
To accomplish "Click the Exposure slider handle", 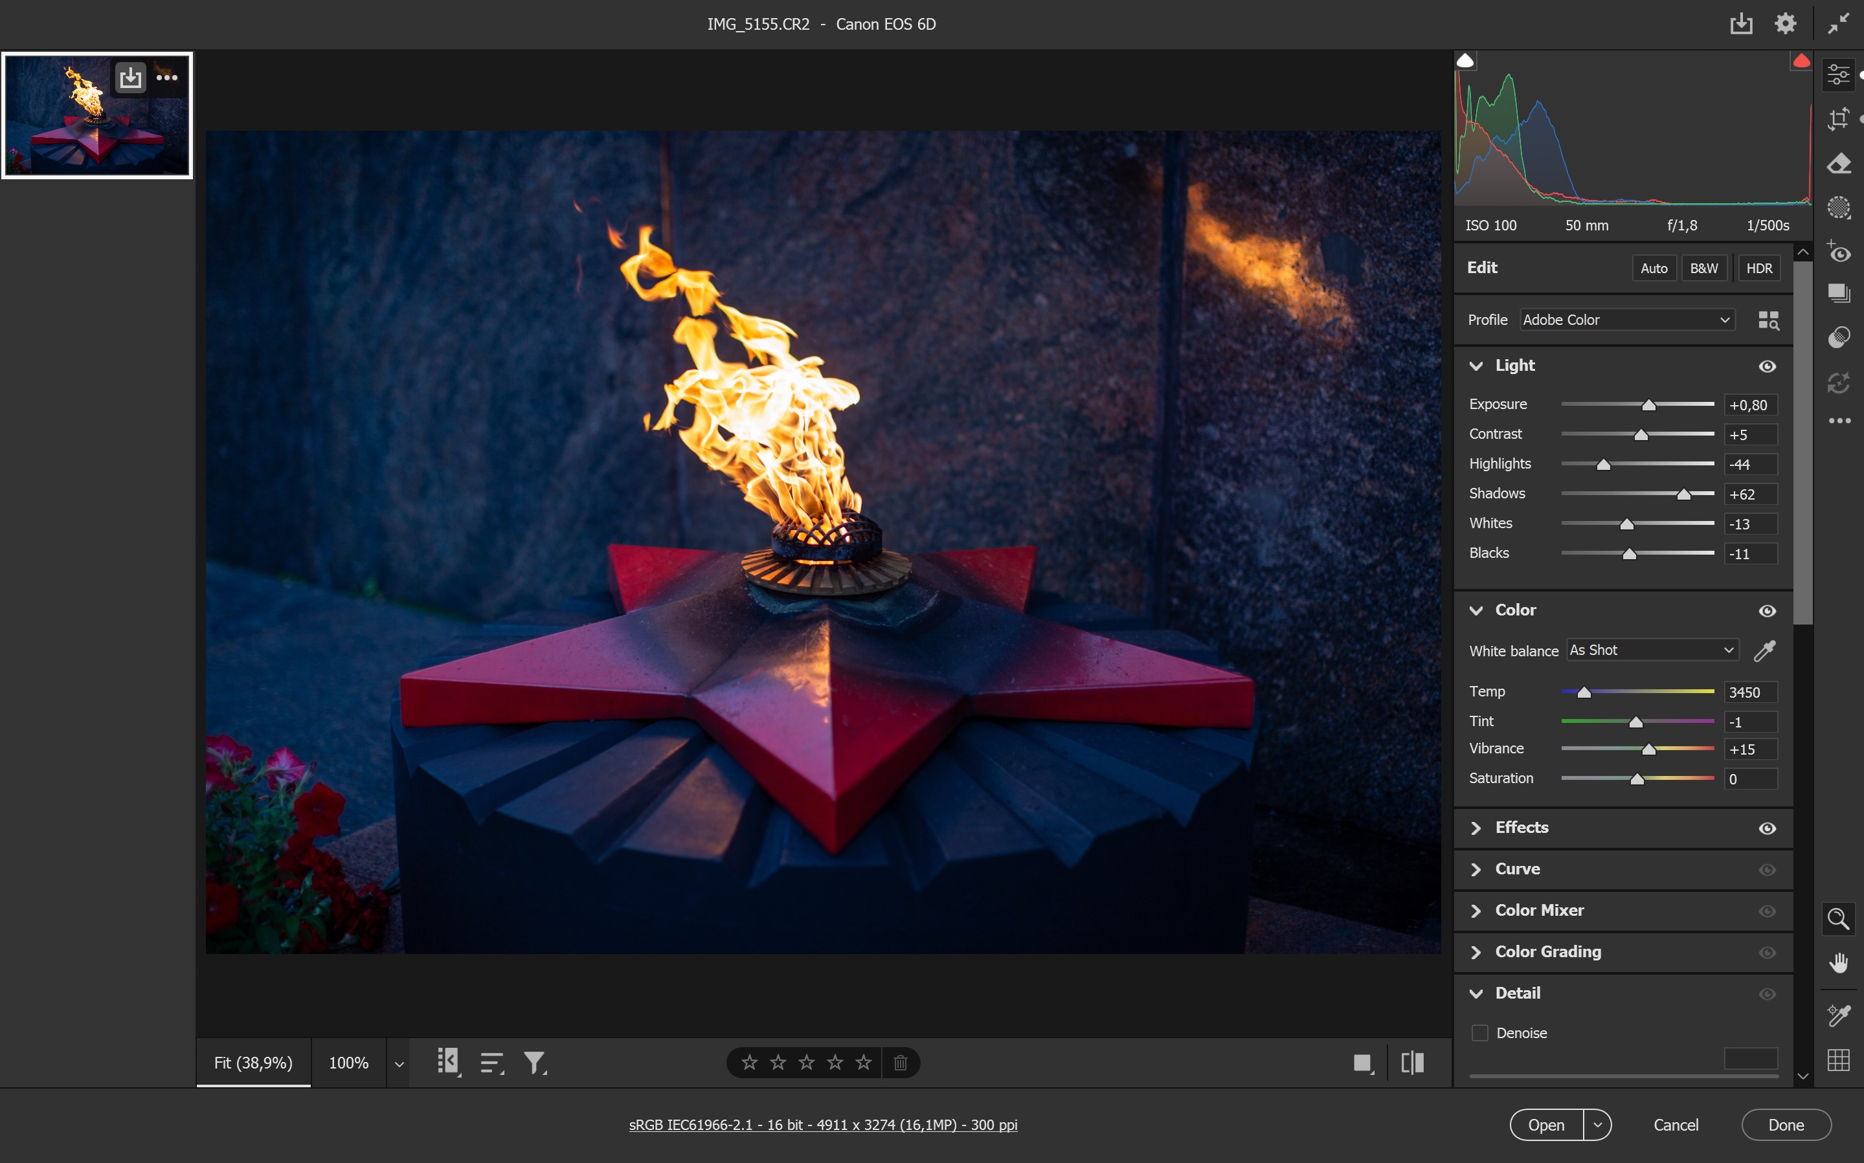I will tap(1648, 404).
